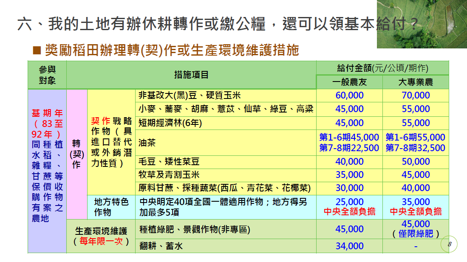
Task: Click the 毛豆、矮性菜豆 row label
Action: point(169,162)
